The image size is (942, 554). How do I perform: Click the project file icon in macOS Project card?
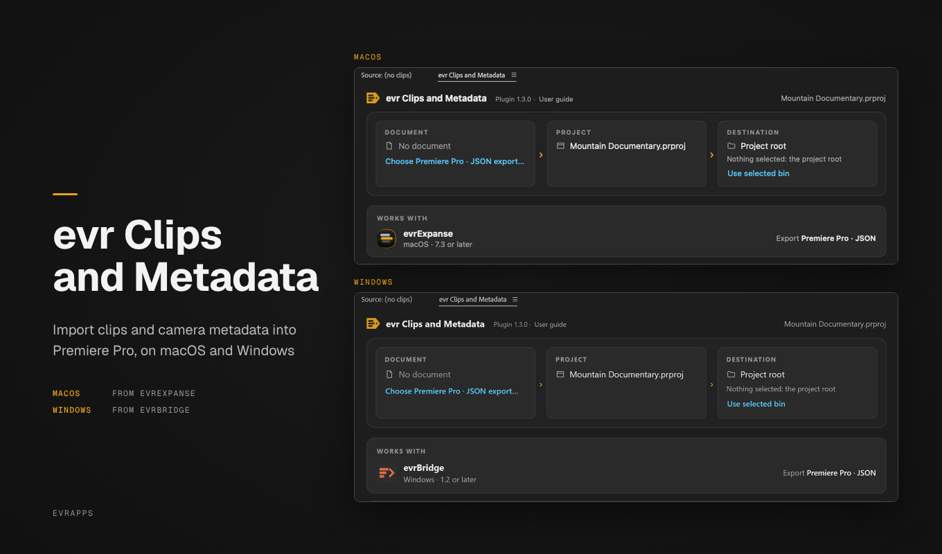point(560,146)
